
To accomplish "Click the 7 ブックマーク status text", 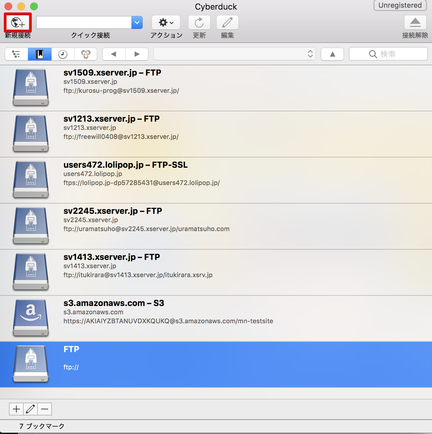I will tap(42, 426).
